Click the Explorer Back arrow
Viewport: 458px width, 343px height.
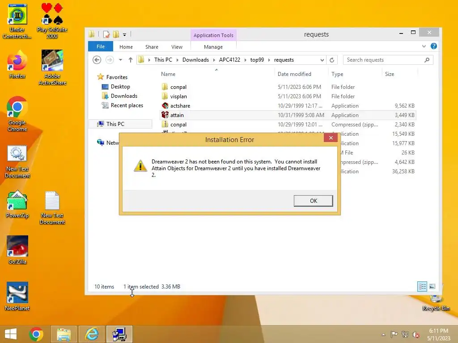coord(97,60)
